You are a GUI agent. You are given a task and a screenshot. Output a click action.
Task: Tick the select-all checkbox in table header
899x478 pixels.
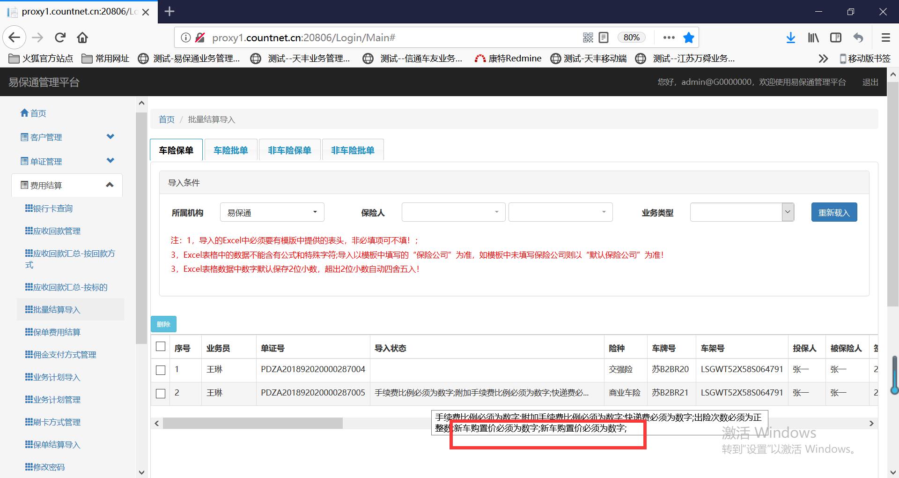coord(161,347)
